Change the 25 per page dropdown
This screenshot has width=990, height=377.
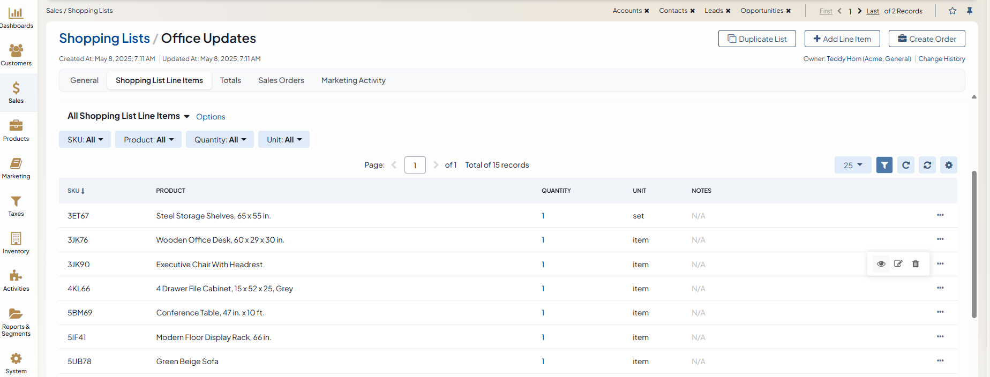(852, 165)
